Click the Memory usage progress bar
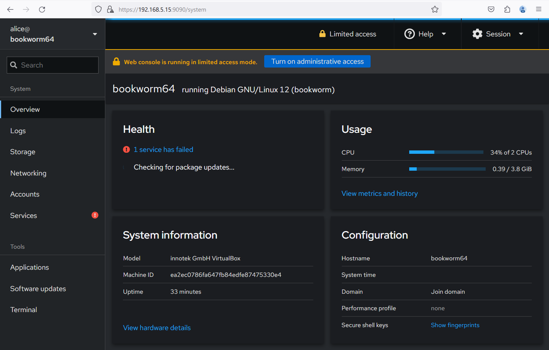This screenshot has height=350, width=549. point(447,169)
